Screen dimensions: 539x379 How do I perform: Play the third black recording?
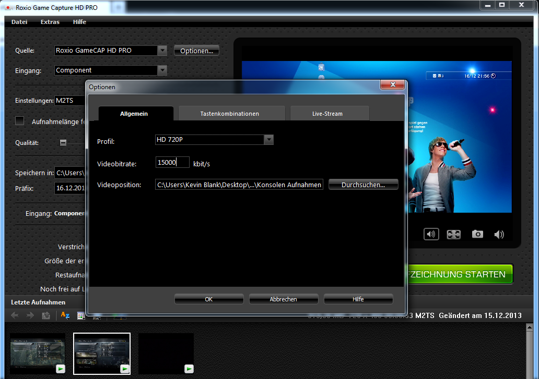point(189,369)
